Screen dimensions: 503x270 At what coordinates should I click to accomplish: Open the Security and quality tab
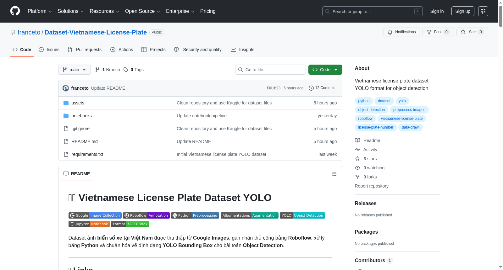[198, 50]
